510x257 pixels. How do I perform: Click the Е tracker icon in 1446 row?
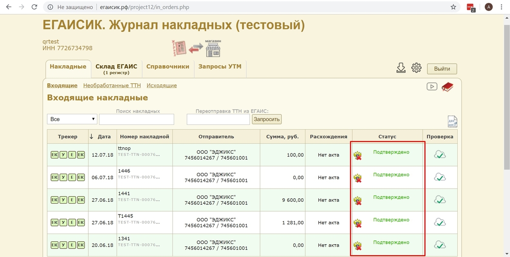click(72, 177)
